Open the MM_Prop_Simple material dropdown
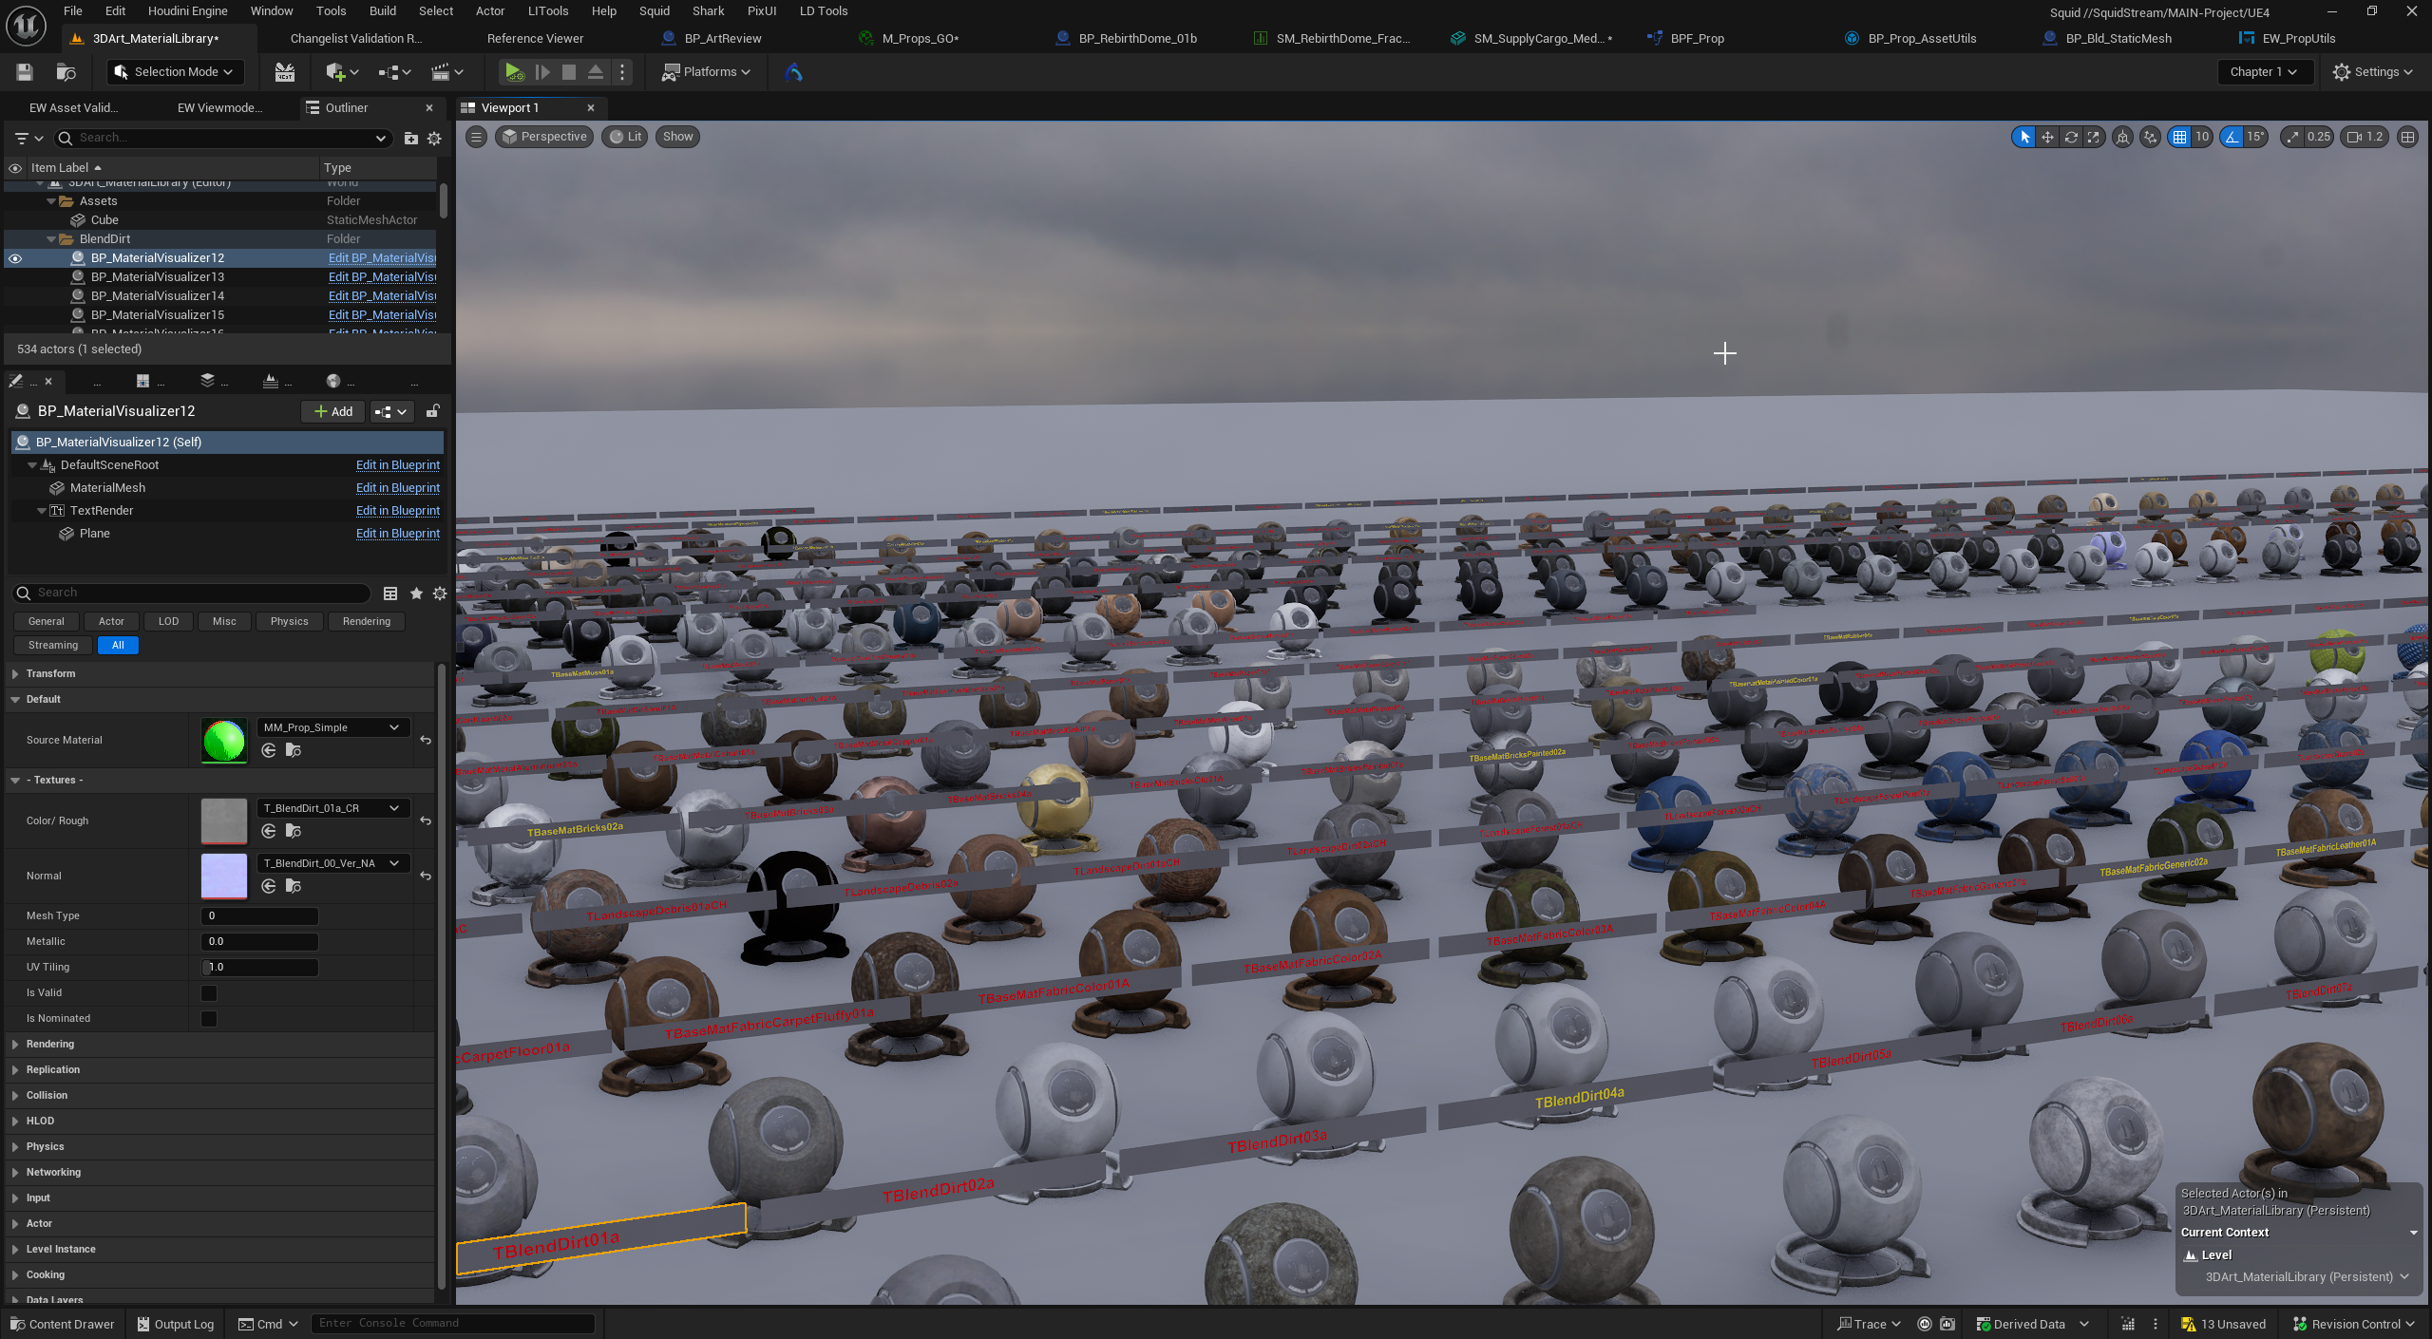 [332, 727]
